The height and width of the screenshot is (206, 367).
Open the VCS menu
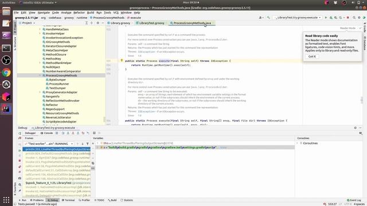(116, 13)
